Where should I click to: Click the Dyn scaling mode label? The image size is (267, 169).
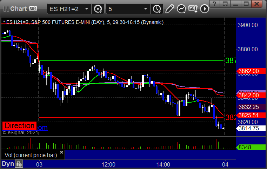click(x=8, y=164)
